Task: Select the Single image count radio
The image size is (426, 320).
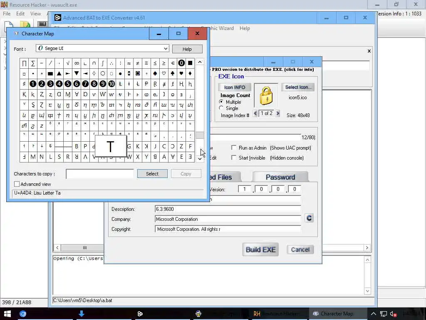Action: click(x=221, y=108)
